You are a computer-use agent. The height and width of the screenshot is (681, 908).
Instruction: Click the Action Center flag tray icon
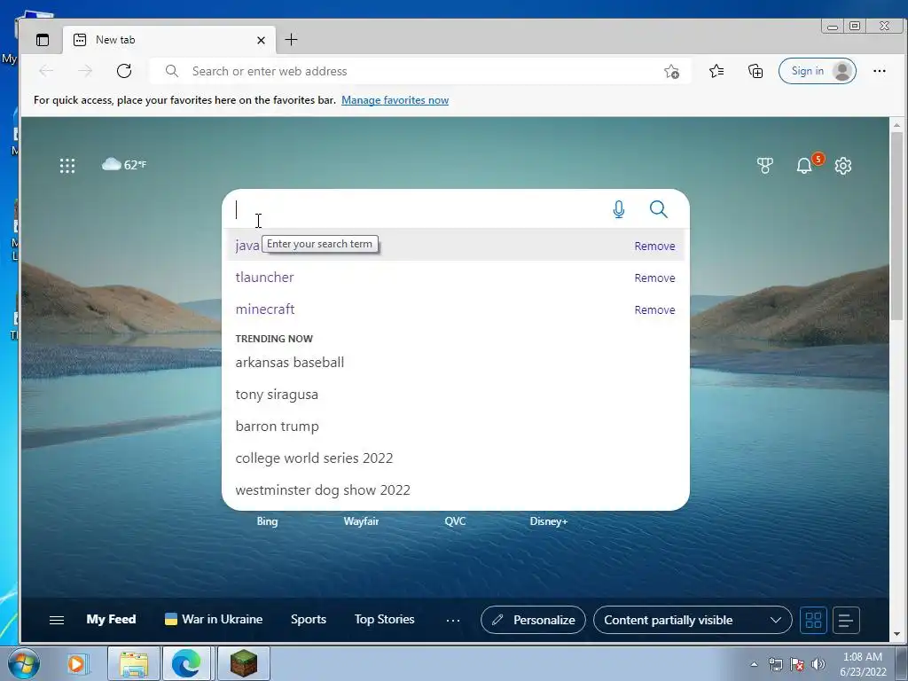pyautogui.click(x=797, y=664)
